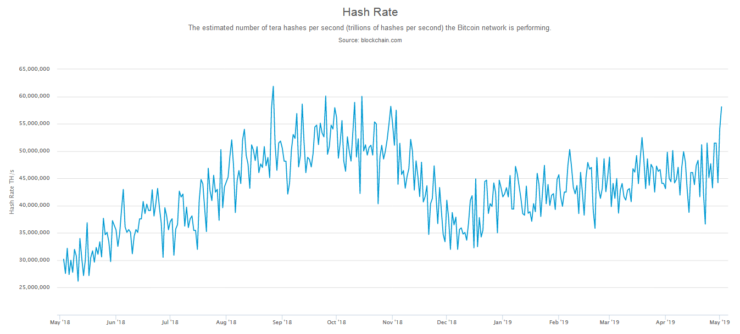Select the Nov '18 axis label
This screenshot has height=334, width=740.
tap(393, 322)
